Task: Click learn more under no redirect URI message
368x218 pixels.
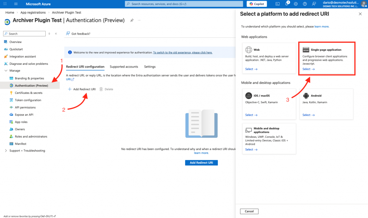Action: 201,153
